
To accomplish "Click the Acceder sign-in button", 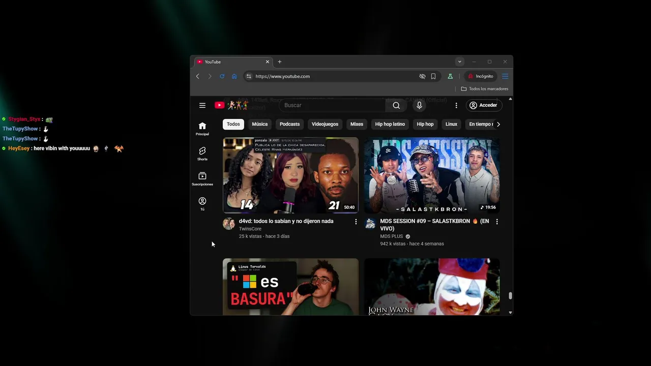I will 483,105.
